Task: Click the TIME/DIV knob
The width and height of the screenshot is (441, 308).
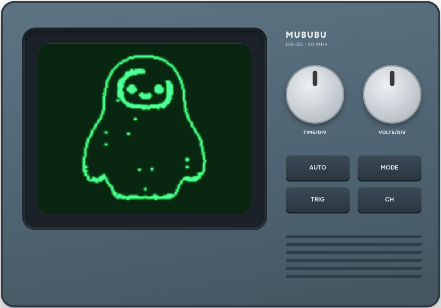Action: click(x=315, y=94)
